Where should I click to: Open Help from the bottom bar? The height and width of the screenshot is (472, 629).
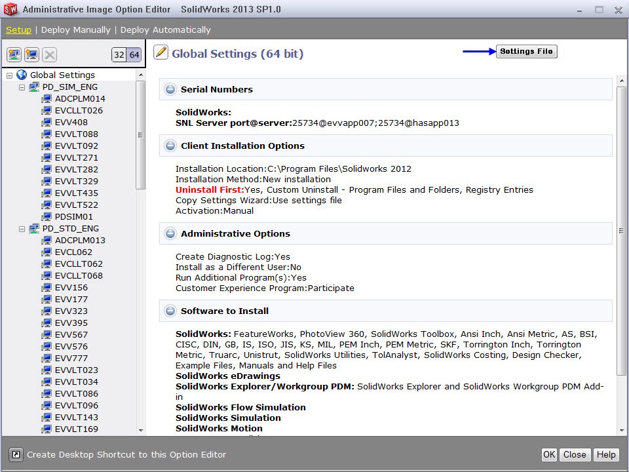tap(605, 454)
